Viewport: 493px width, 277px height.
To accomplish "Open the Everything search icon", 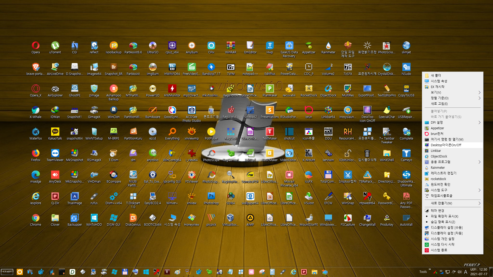I will (172, 134).
